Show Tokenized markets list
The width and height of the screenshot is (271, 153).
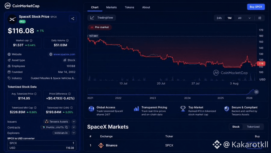pyautogui.click(x=253, y=127)
